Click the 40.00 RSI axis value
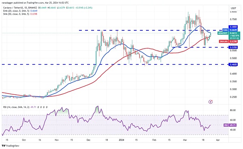243x149 pixels. (233, 130)
